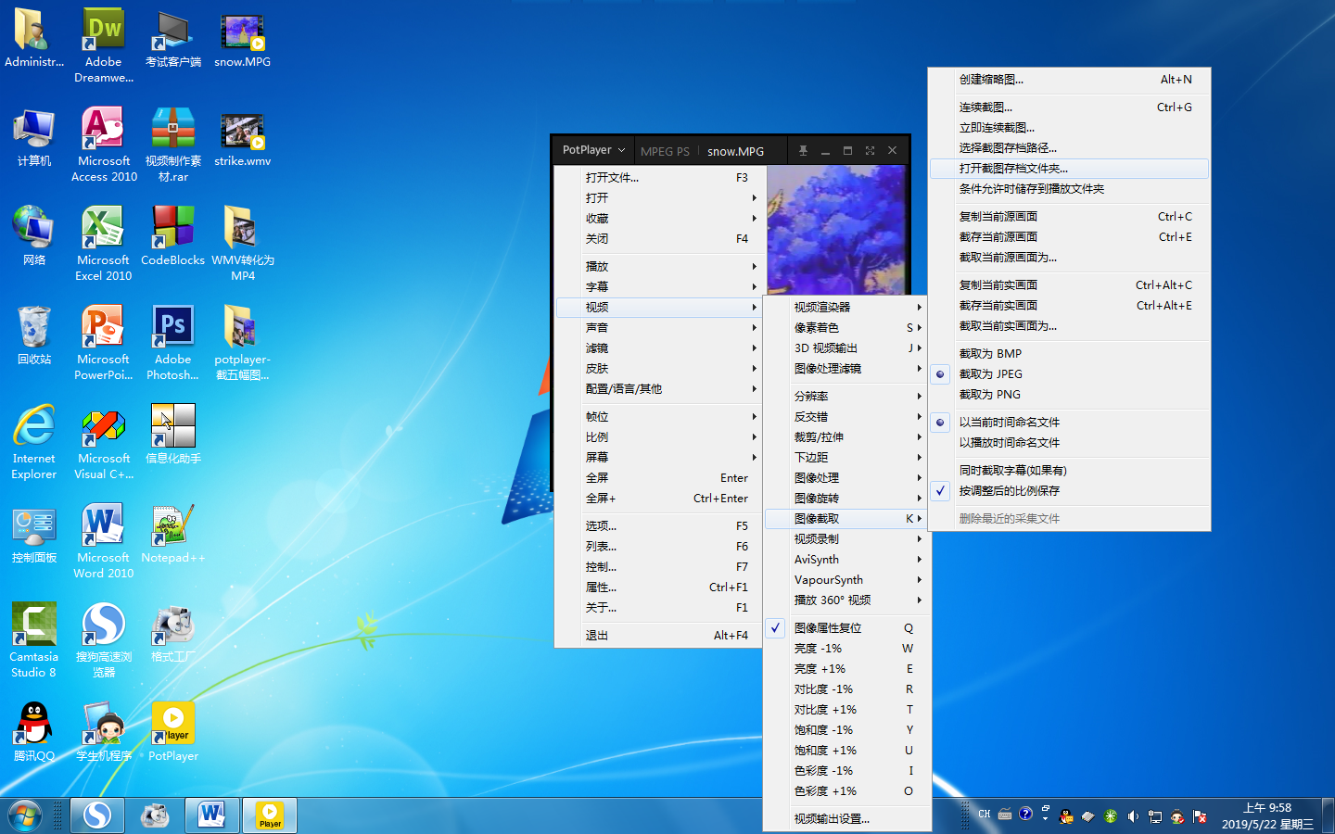Viewport: 1335px width, 834px height.
Task: Click 连续截图... entry
Action: coord(1070,107)
